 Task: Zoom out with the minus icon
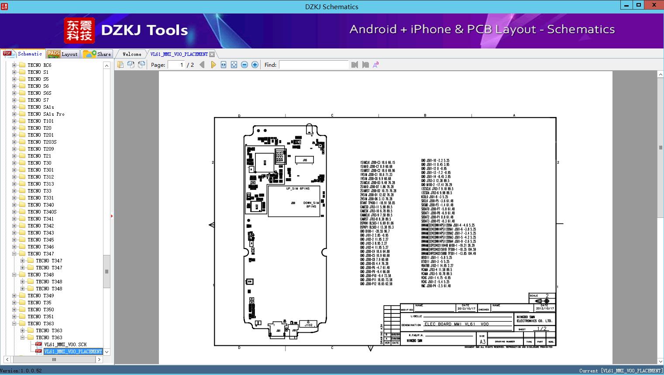pos(244,65)
